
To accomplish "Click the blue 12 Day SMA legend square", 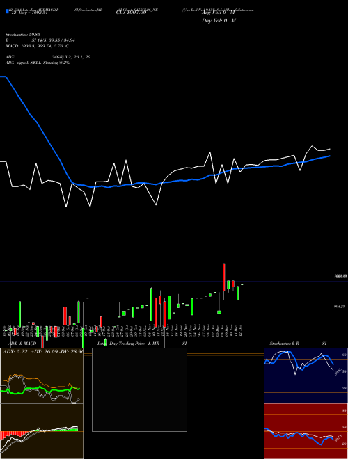I will pyautogui.click(x=8, y=11).
